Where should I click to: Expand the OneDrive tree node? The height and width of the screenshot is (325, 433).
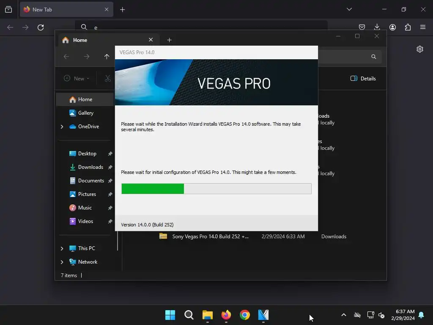(x=62, y=127)
